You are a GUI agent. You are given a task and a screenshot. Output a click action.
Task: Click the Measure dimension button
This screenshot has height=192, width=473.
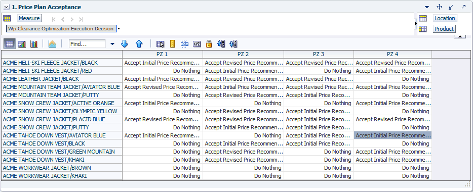click(x=29, y=18)
